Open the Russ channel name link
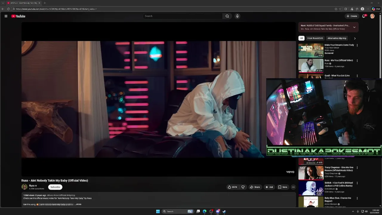 (x=32, y=186)
